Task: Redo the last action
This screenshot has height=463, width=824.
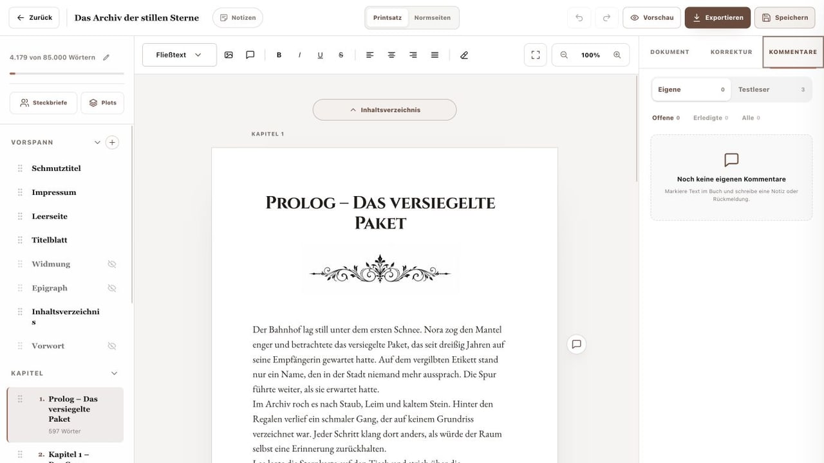Action: click(x=606, y=17)
